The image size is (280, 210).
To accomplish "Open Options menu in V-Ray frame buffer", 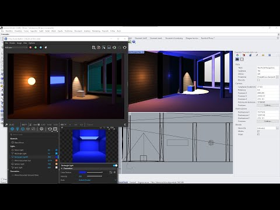I will [32, 43].
